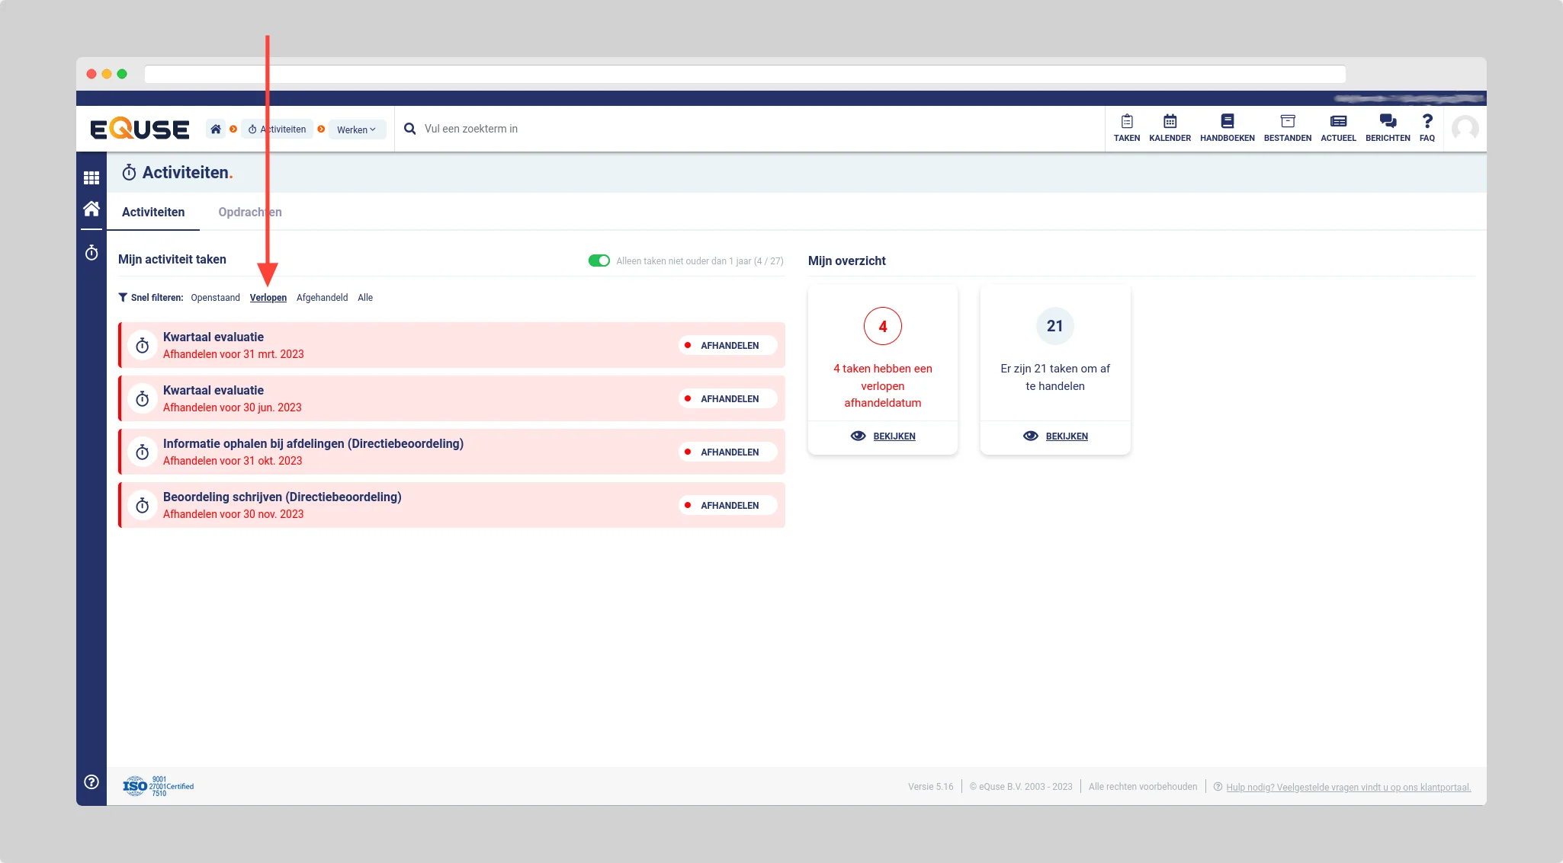Image resolution: width=1563 pixels, height=863 pixels.
Task: Click the stopwatch icon in left sidebar
Action: [91, 253]
